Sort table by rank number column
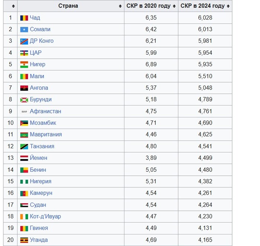This screenshot has height=246, width=260. pos(13,6)
